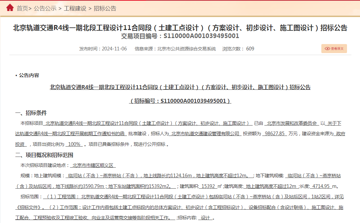Viewport: 360px width, 223px height.
Task: Click the eye icon in 查看原文 button
Action: pos(327,49)
